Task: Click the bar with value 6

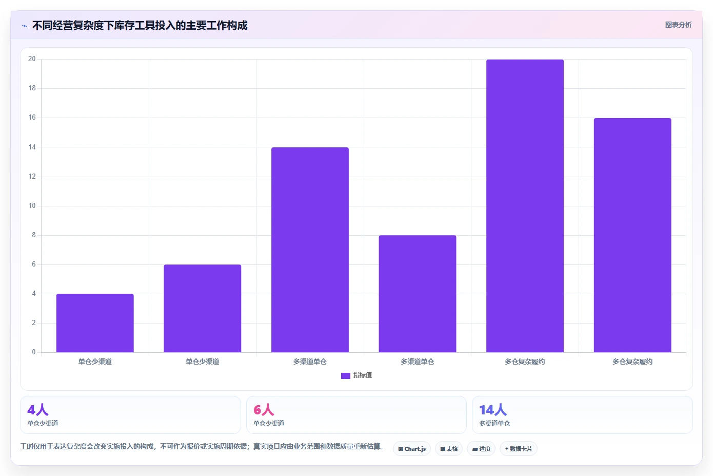Action: coord(203,309)
